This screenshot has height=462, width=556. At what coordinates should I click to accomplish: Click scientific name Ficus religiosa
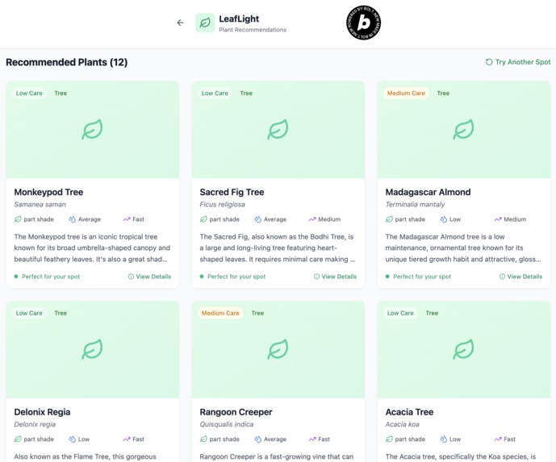pos(223,205)
